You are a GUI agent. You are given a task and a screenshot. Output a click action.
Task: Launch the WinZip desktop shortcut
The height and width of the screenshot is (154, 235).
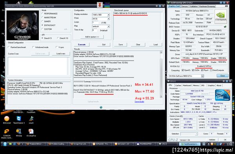[x=19, y=133]
